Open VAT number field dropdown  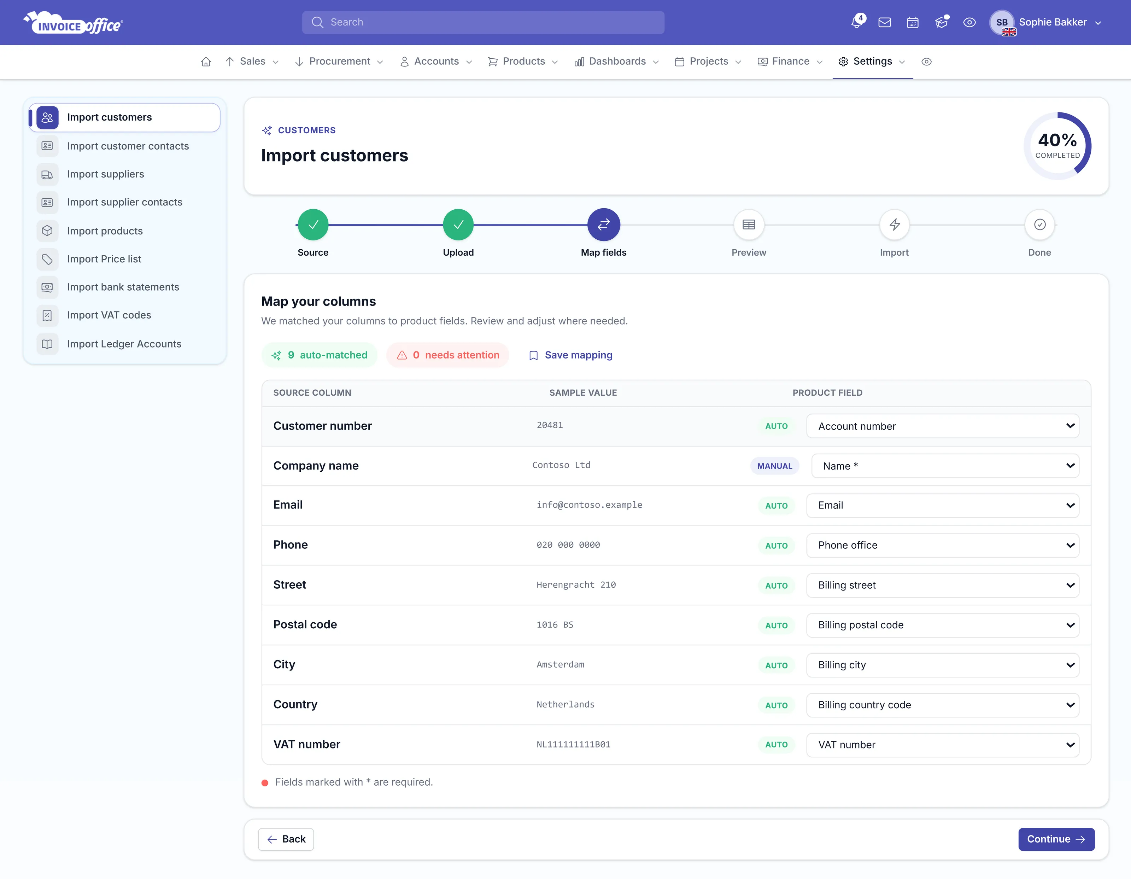coord(943,745)
